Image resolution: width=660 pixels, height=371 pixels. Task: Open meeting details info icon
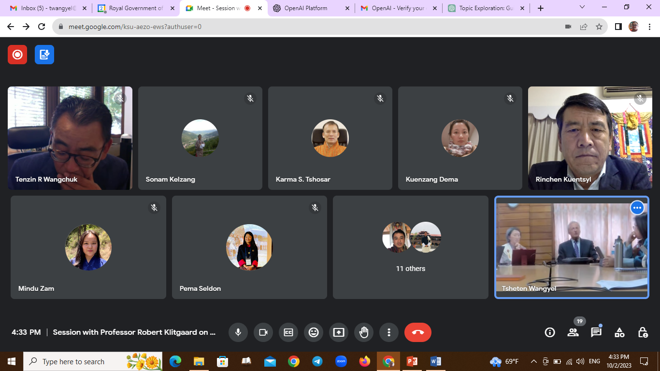tap(549, 332)
